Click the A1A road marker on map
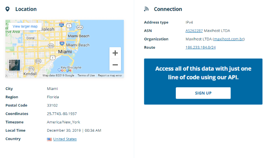Screen dimensions: 268x158 point(79,28)
